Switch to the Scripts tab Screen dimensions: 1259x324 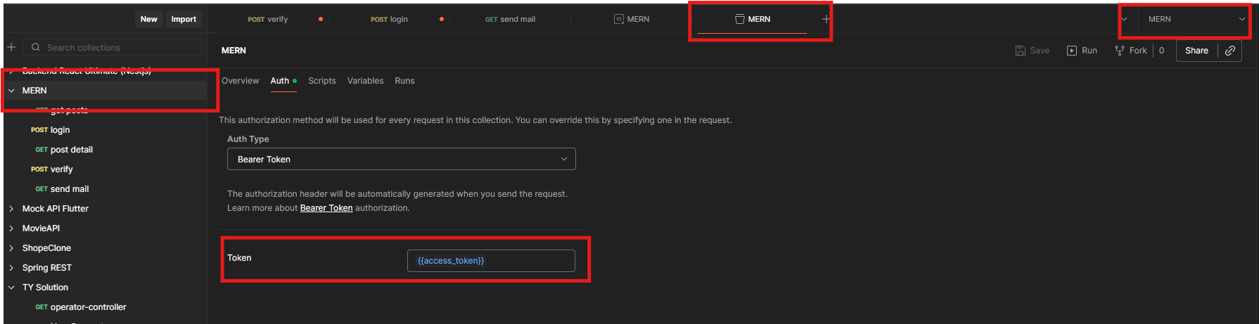coord(321,81)
